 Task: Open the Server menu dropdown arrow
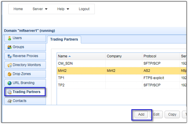point(46,9)
